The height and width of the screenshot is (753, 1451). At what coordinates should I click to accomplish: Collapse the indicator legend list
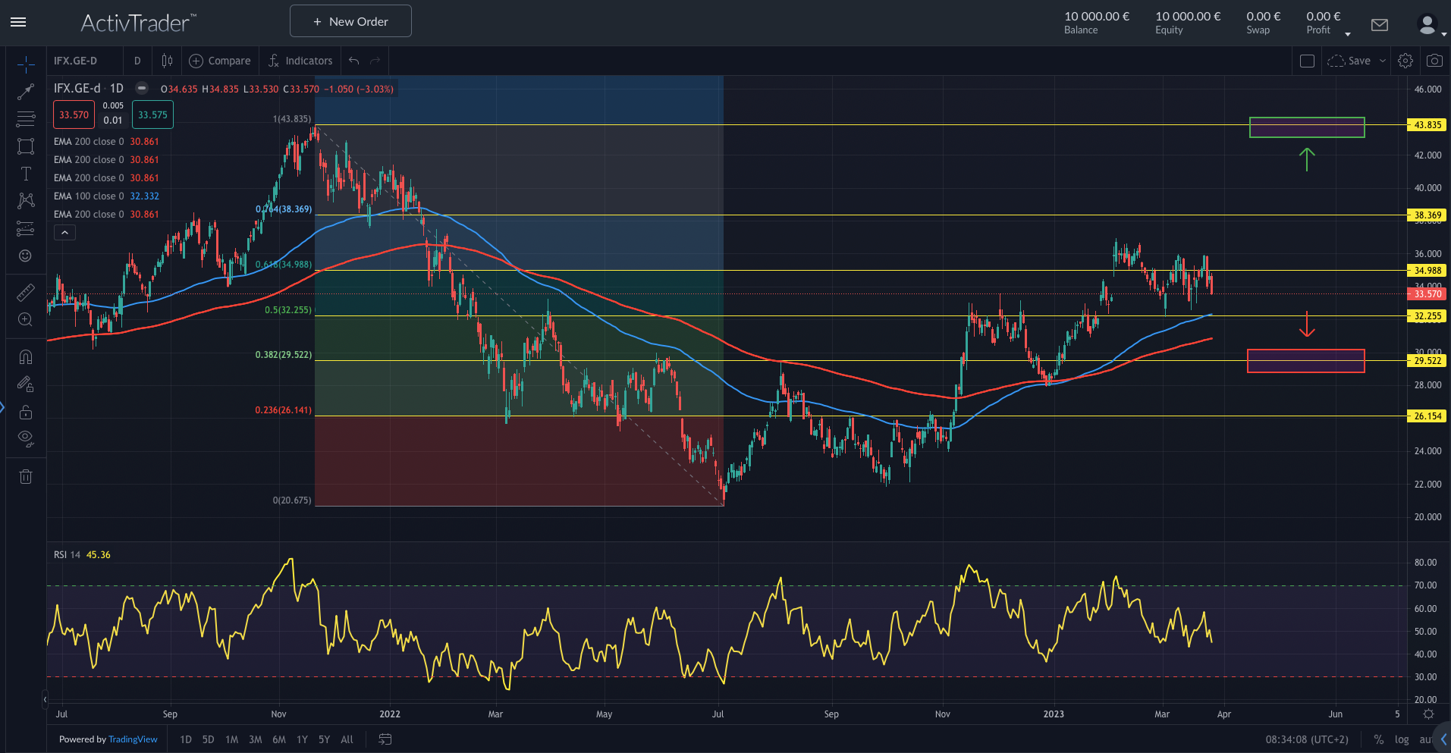click(64, 233)
